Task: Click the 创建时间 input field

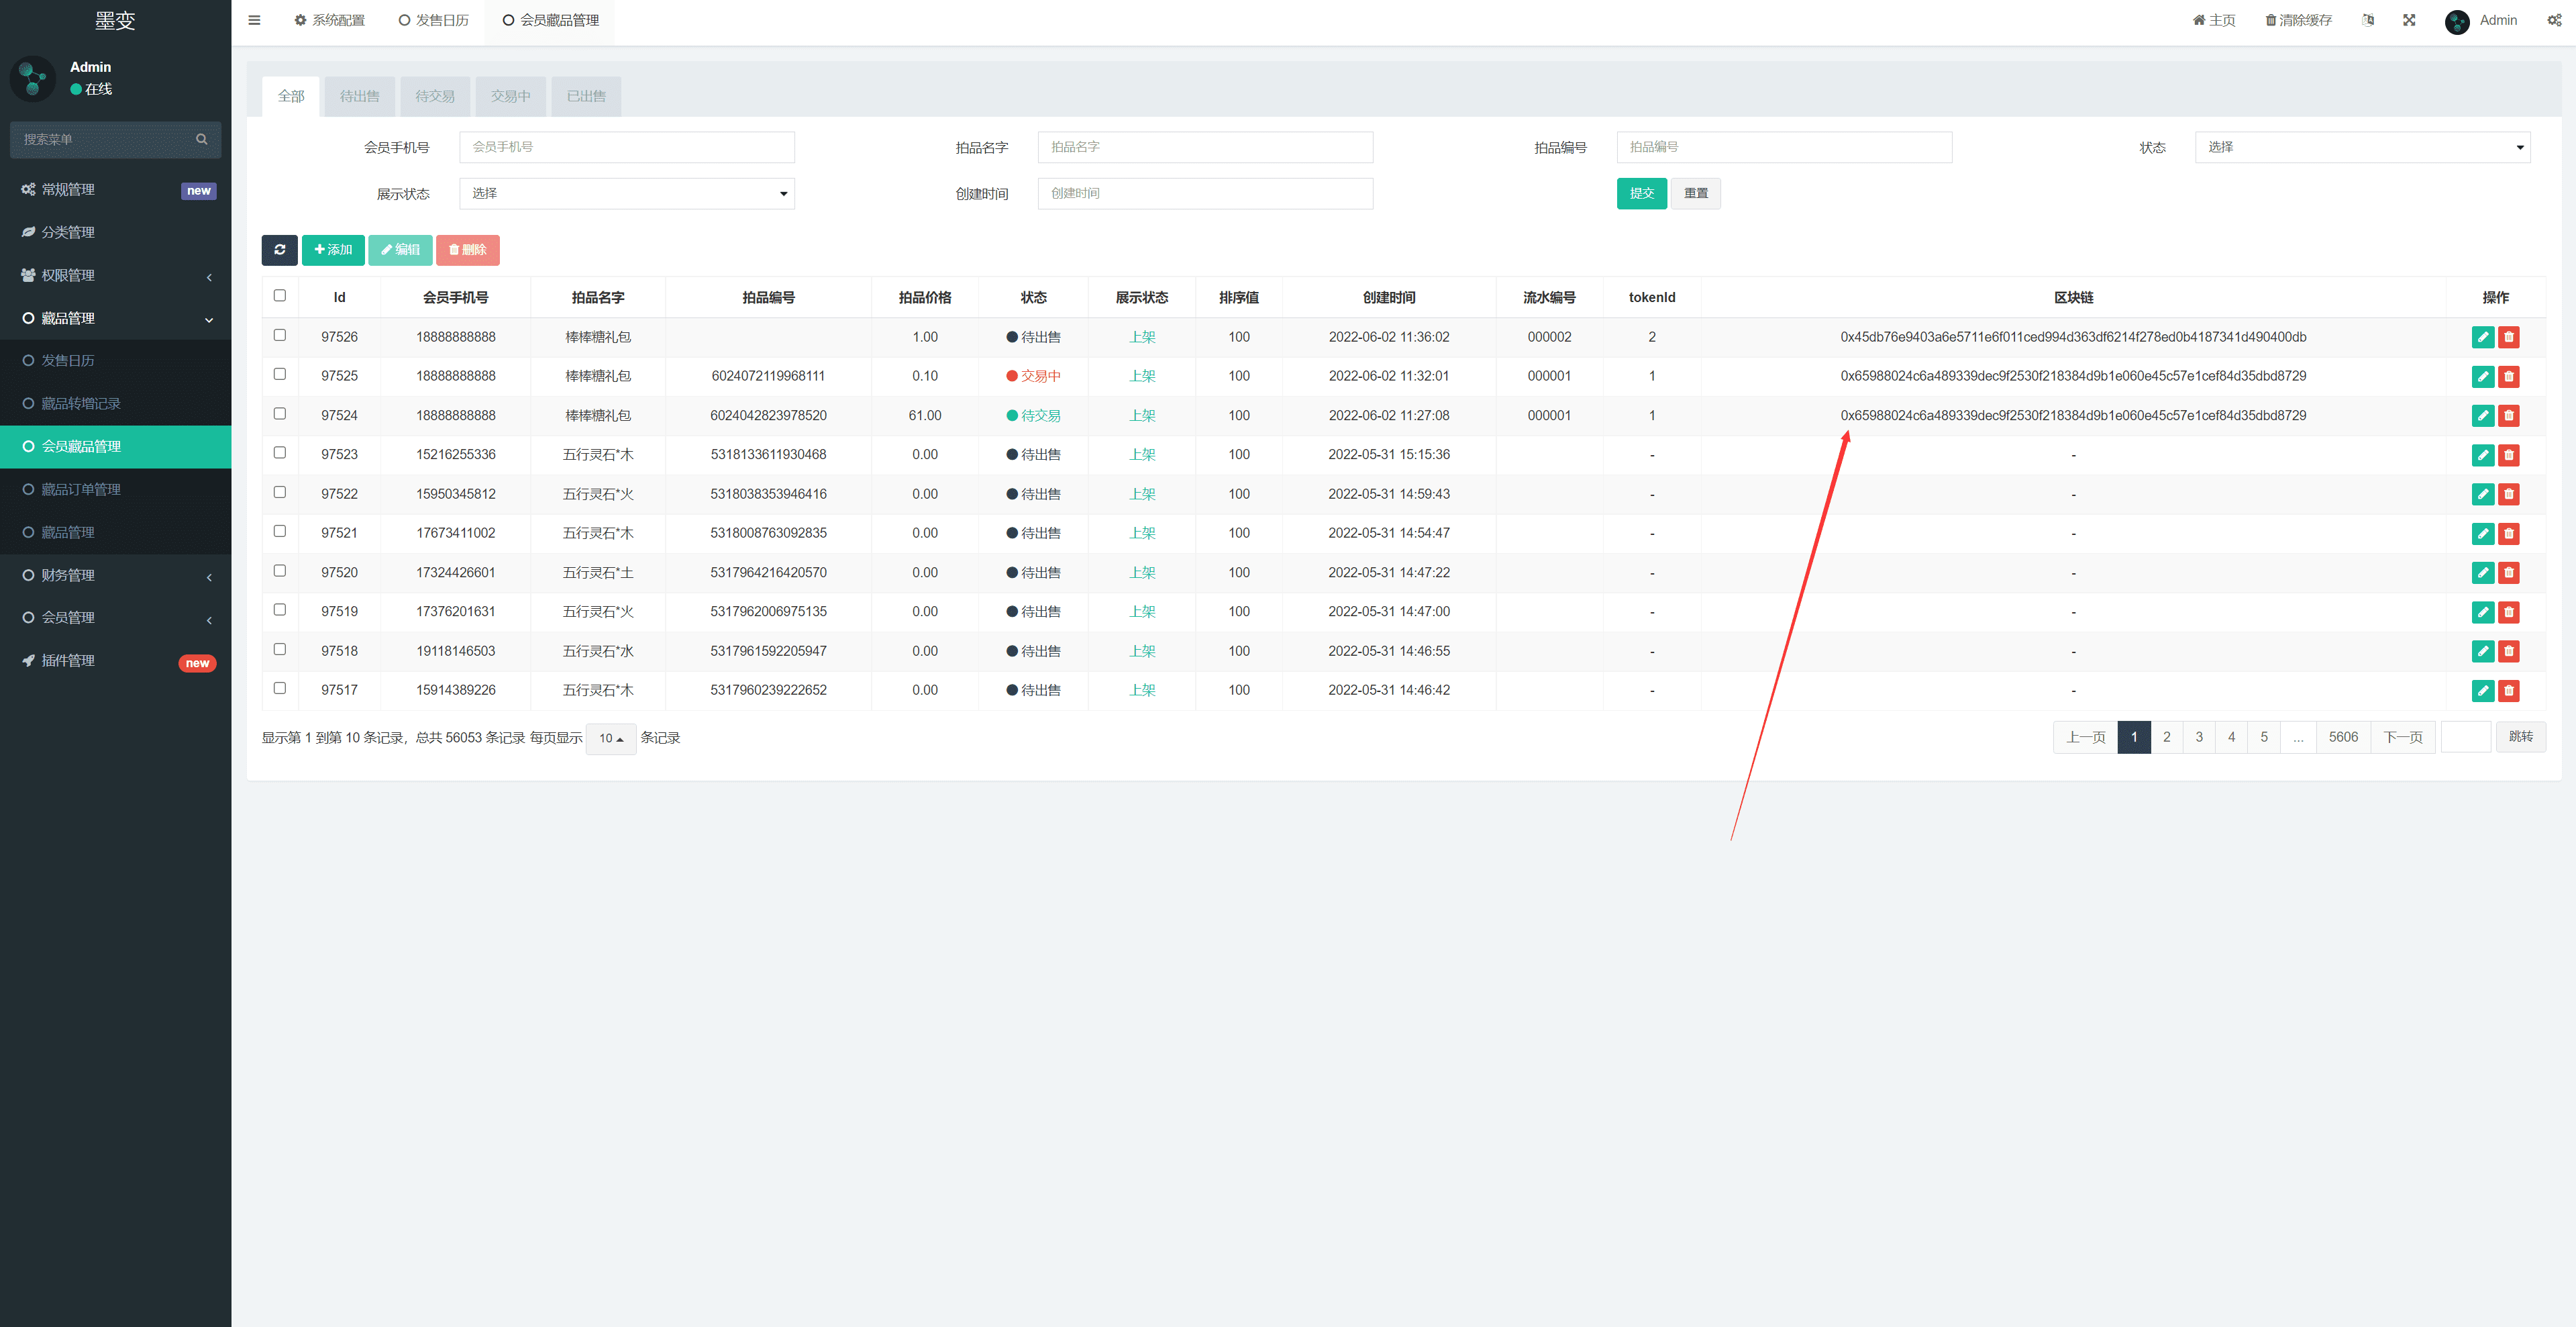Action: point(1208,193)
